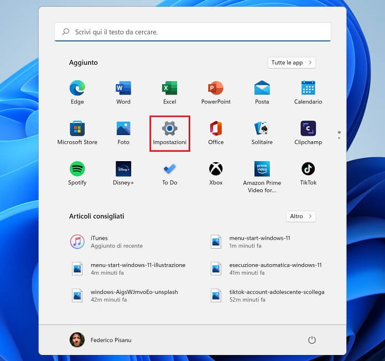
Task: Click the Altro button for more recommendations
Action: [x=301, y=216]
